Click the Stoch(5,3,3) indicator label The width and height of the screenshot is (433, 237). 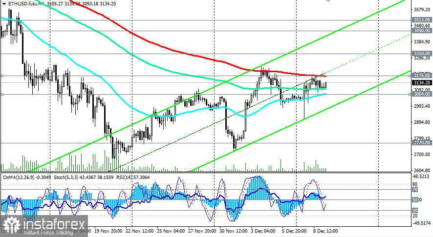coord(65,178)
